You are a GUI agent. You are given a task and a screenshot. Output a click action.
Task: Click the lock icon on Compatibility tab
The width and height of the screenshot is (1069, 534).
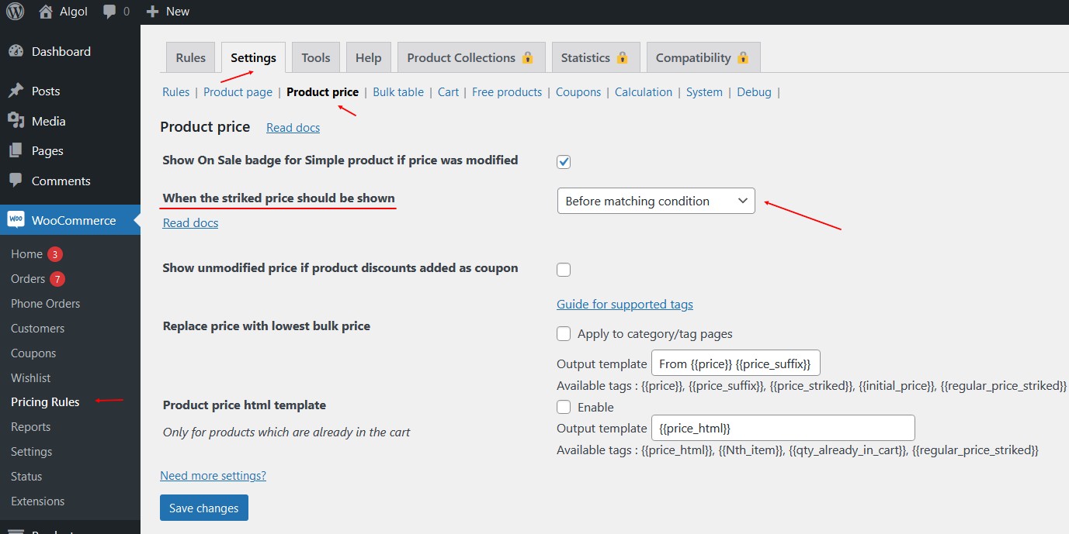click(x=743, y=57)
